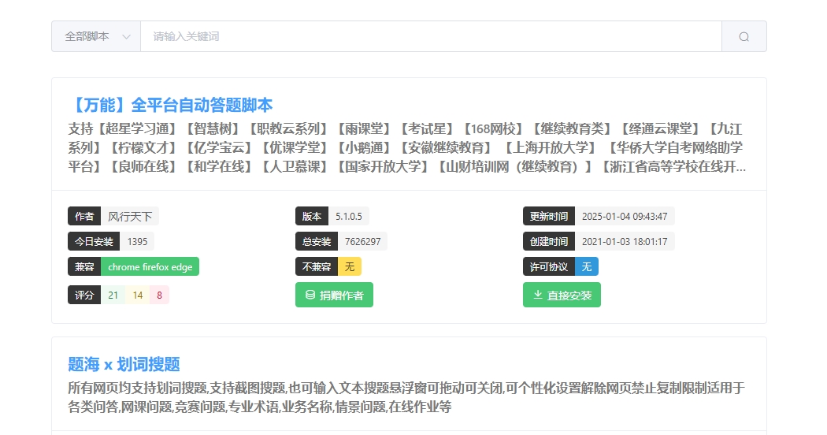This screenshot has height=435, width=827.
Task: Click version value 5.1.0.5
Action: point(349,217)
